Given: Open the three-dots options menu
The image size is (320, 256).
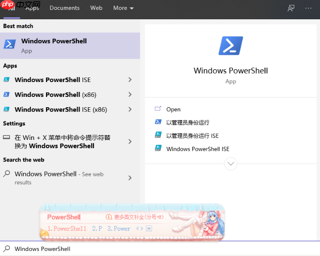Looking at the screenshot, I should (x=308, y=8).
